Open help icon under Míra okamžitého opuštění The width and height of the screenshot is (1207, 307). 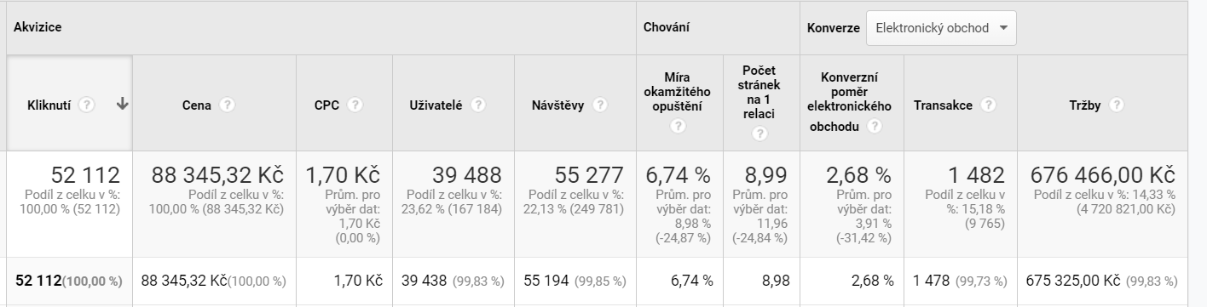(x=679, y=126)
